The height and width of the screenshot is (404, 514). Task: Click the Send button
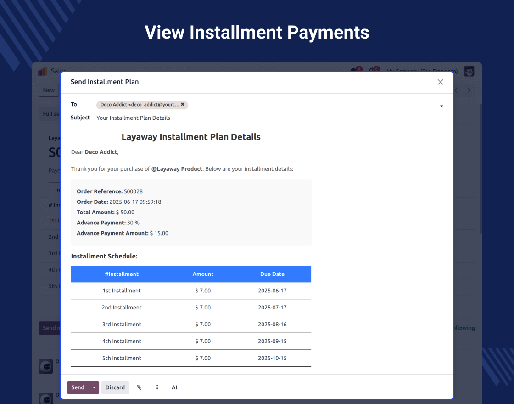[x=78, y=387]
